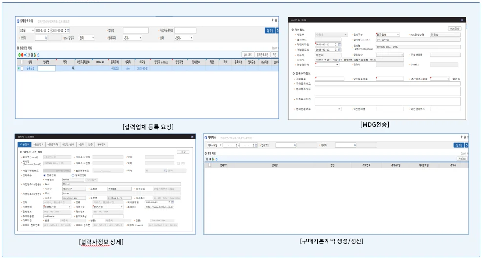Click the 사업자등록번호 search input
The width and height of the screenshot is (482, 259).
(186, 30)
